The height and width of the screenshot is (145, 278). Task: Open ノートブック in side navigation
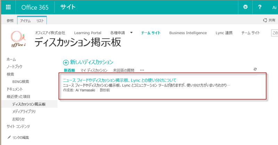click(14, 66)
